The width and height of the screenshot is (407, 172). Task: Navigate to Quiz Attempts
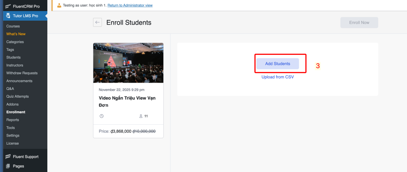[17, 96]
